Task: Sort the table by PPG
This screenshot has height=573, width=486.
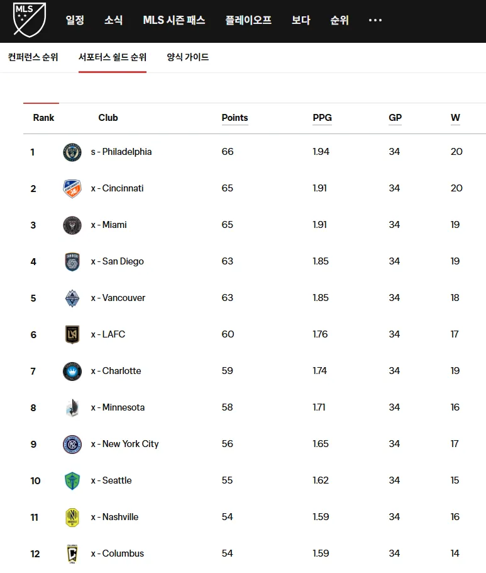Action: tap(322, 118)
